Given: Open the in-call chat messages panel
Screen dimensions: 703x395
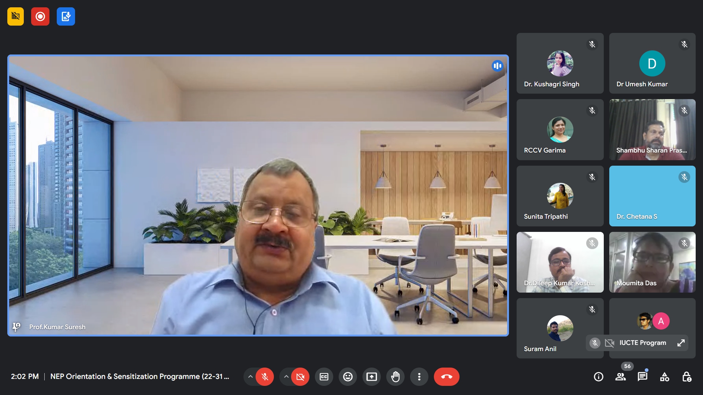Looking at the screenshot, I should tap(642, 377).
